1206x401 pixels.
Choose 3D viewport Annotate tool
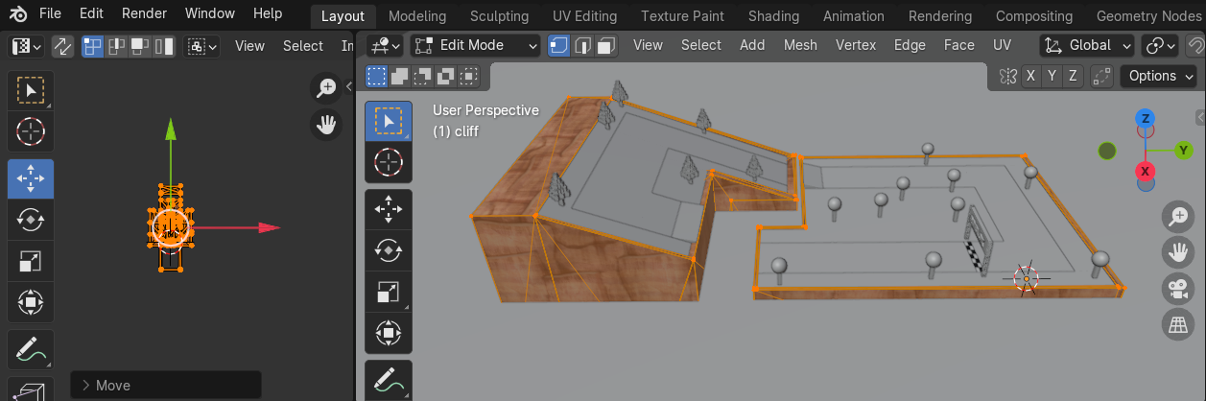(389, 380)
